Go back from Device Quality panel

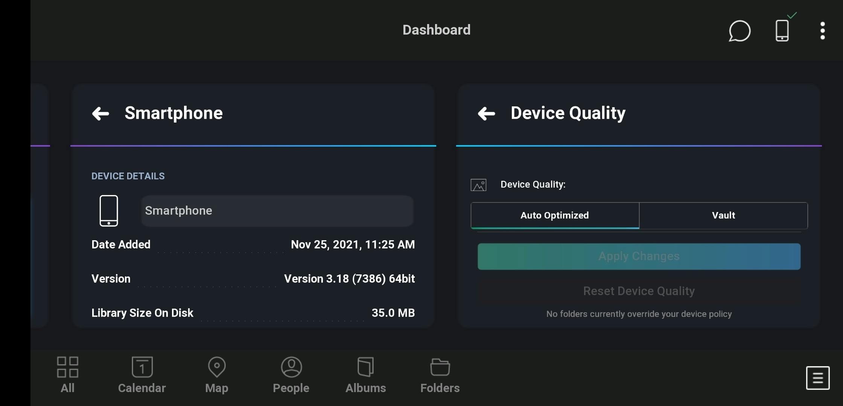[x=486, y=114]
